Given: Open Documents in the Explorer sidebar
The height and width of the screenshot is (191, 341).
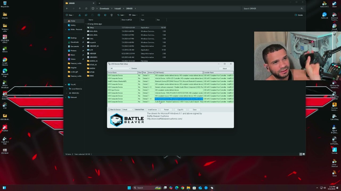Looking at the screenshot, I should click(74, 46).
